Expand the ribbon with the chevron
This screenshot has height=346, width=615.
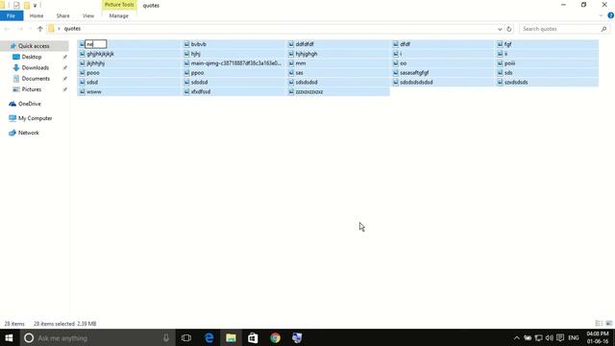[x=601, y=15]
